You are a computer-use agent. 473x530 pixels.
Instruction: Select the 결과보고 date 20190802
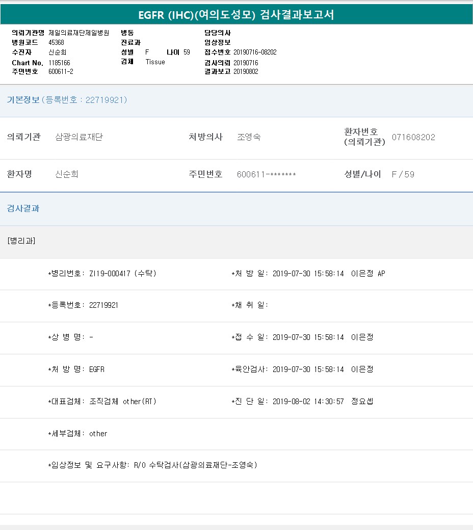(246, 71)
